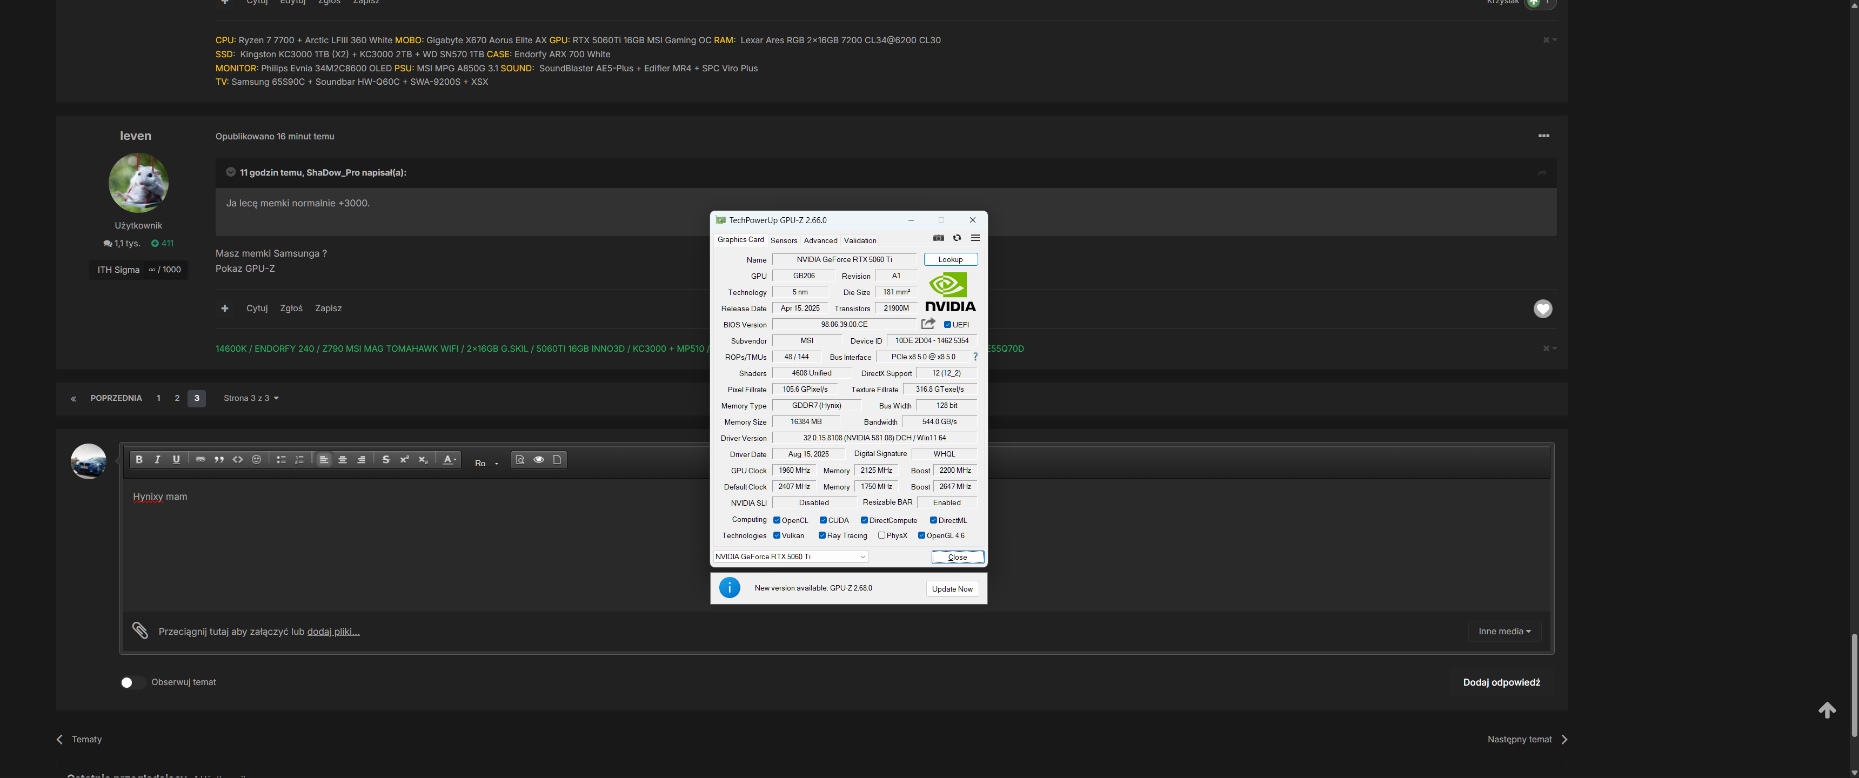Click the dodaj pliki attachment link
Screen dimensions: 1859x778
coord(333,632)
